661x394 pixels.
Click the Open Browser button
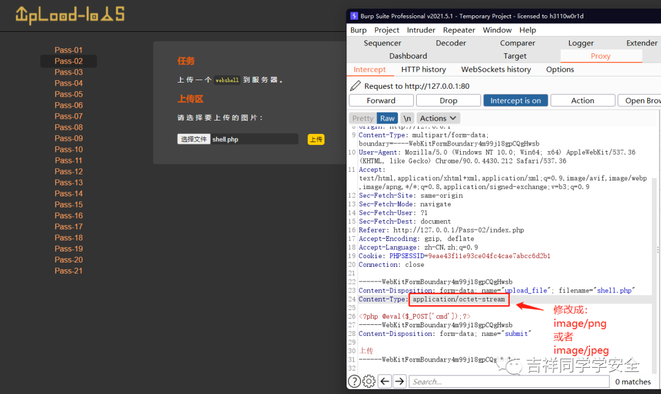coord(640,100)
